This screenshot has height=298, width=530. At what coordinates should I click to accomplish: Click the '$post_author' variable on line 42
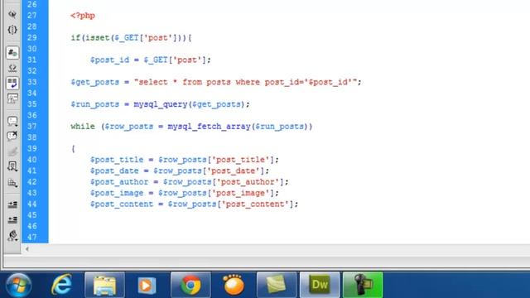click(119, 182)
